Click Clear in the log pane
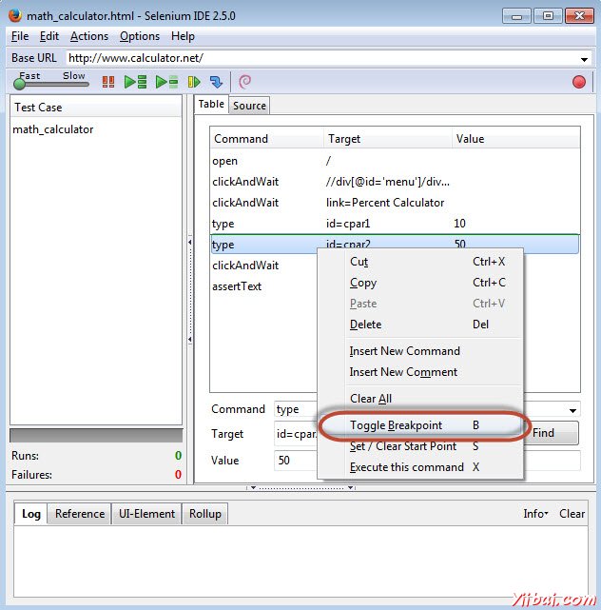 click(x=572, y=514)
